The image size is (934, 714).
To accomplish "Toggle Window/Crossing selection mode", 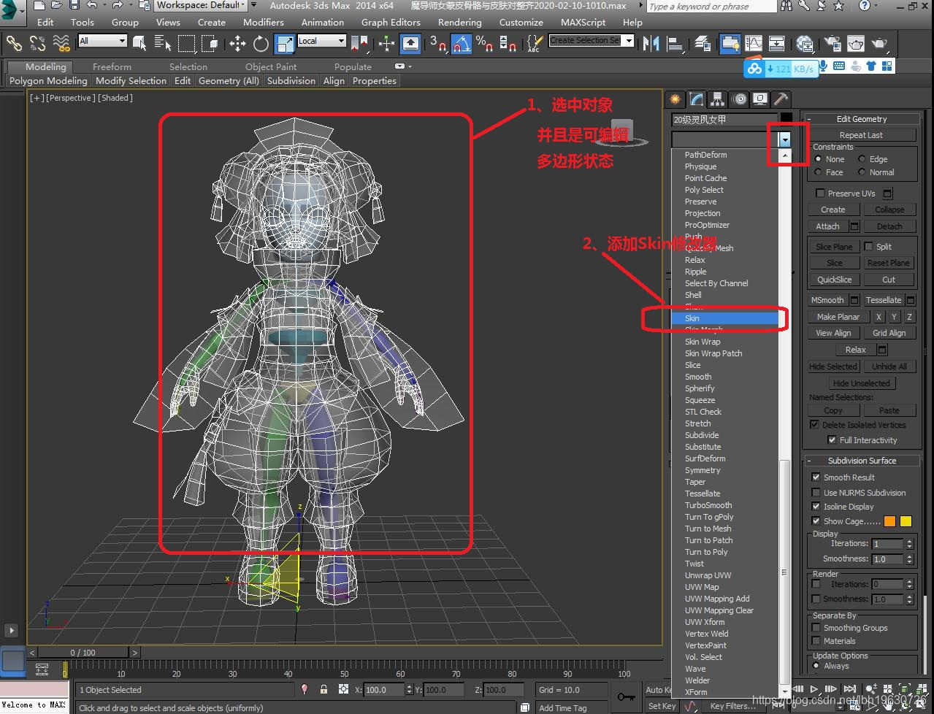I will tap(210, 43).
